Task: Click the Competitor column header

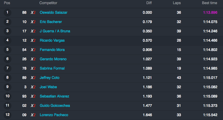Action: click(x=48, y=3)
